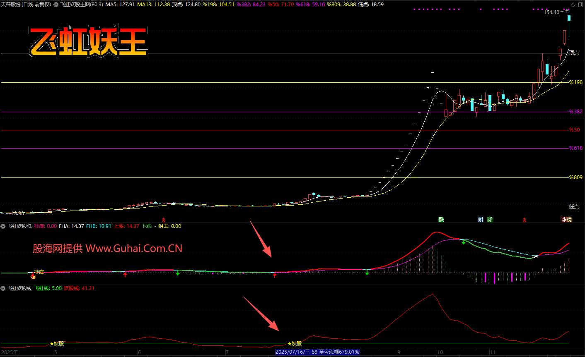This screenshot has width=585, height=357.
Task: Click 天普股份 (日线.前复权) stock title
Action: (26, 5)
